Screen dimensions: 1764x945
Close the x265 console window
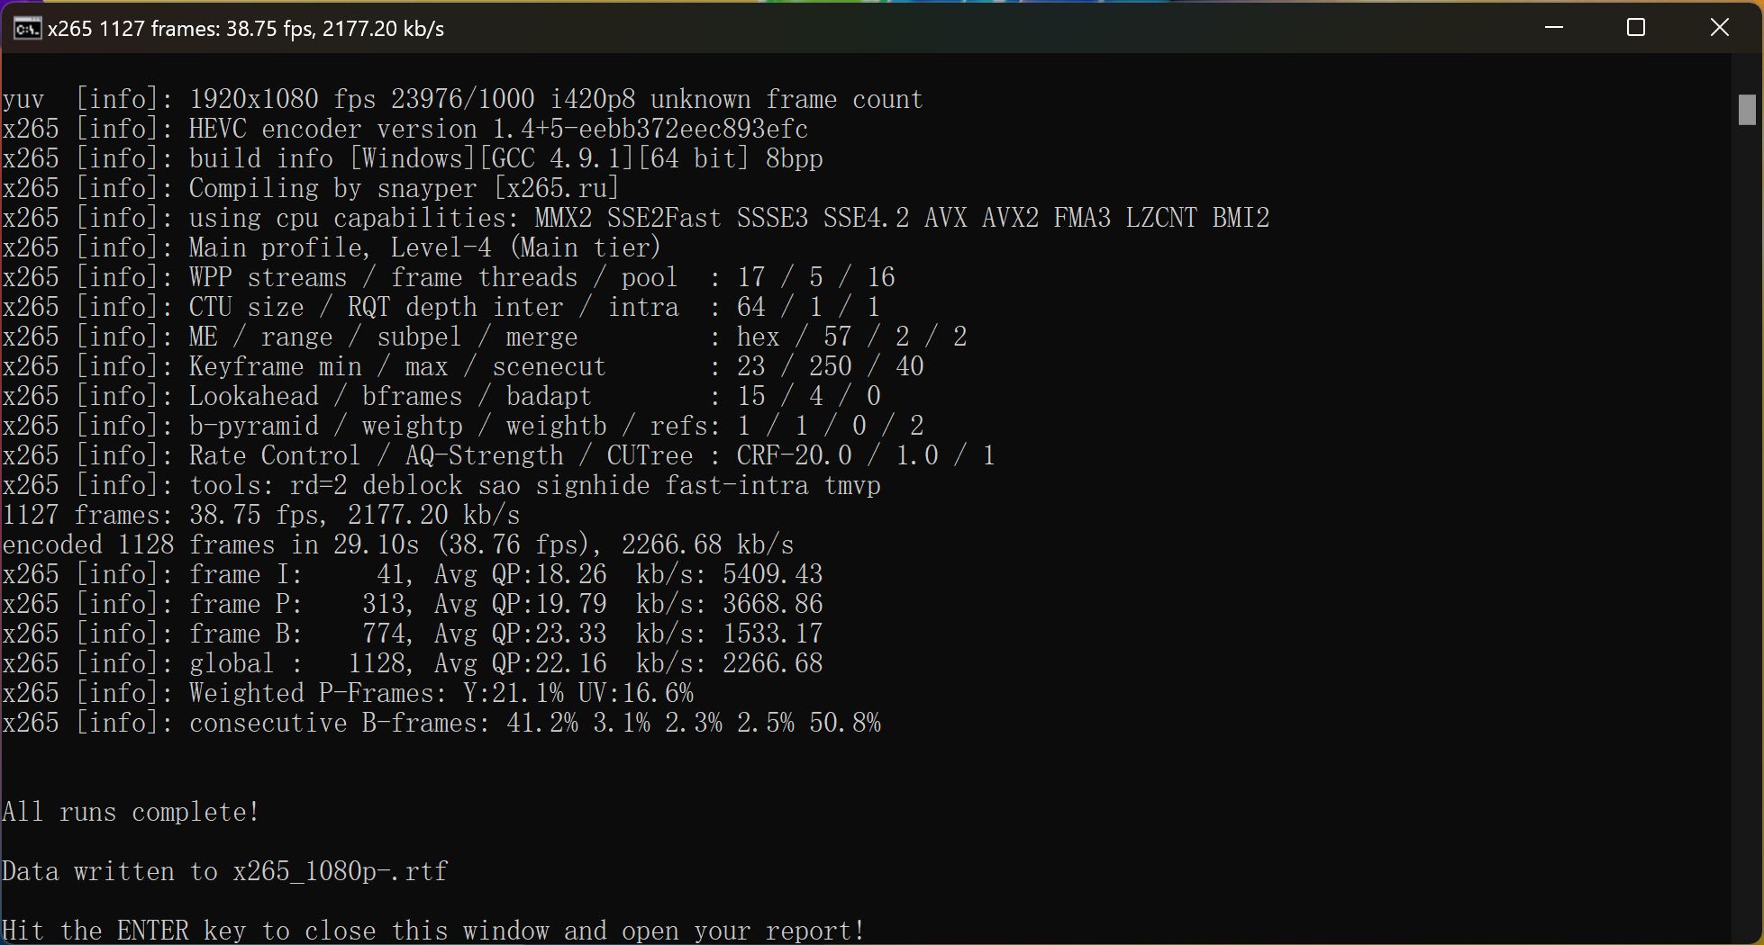(x=1719, y=28)
